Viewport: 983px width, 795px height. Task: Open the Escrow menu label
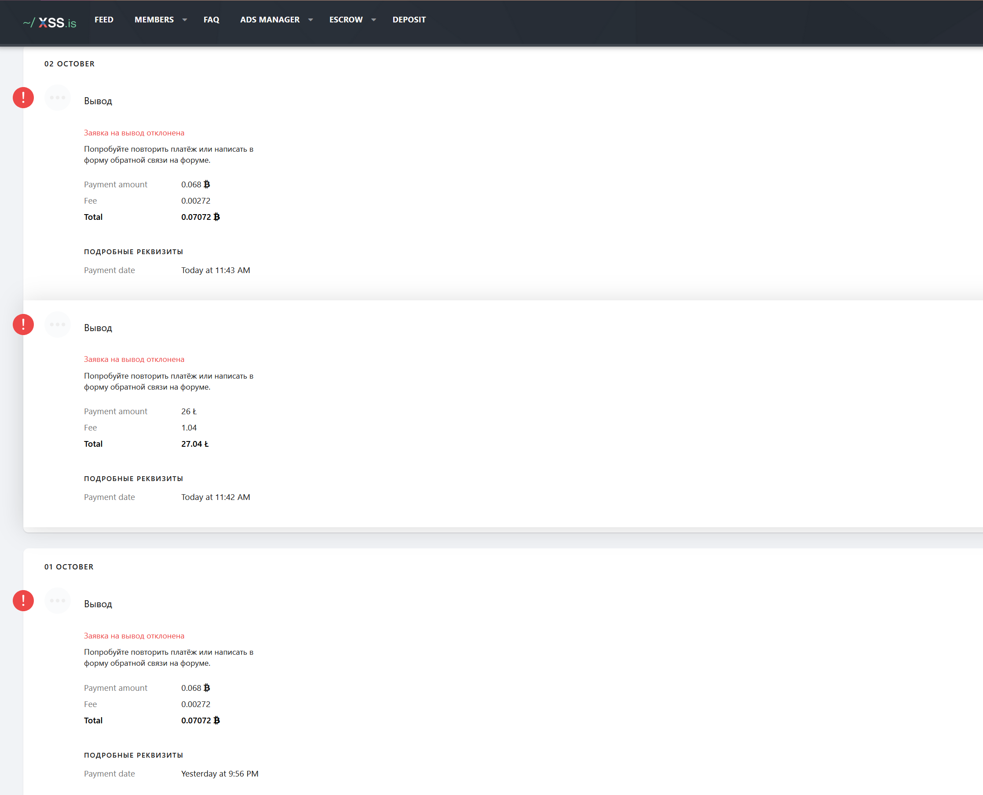click(x=346, y=20)
